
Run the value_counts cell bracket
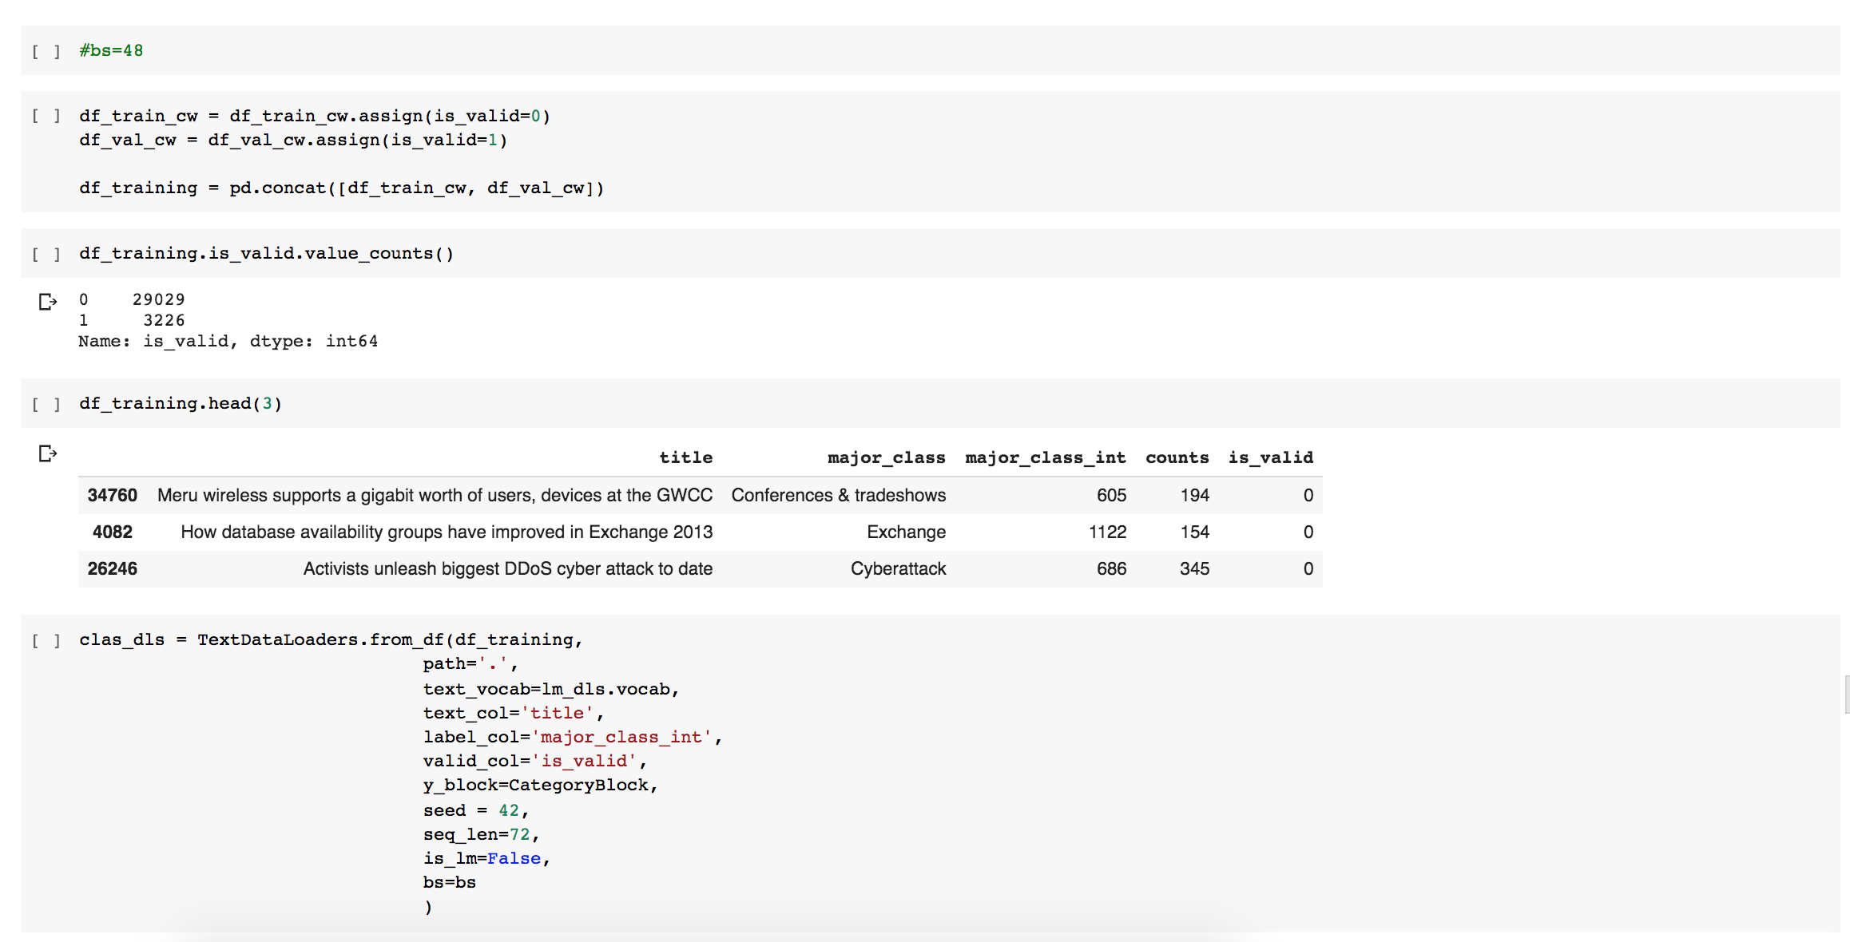pos(46,254)
